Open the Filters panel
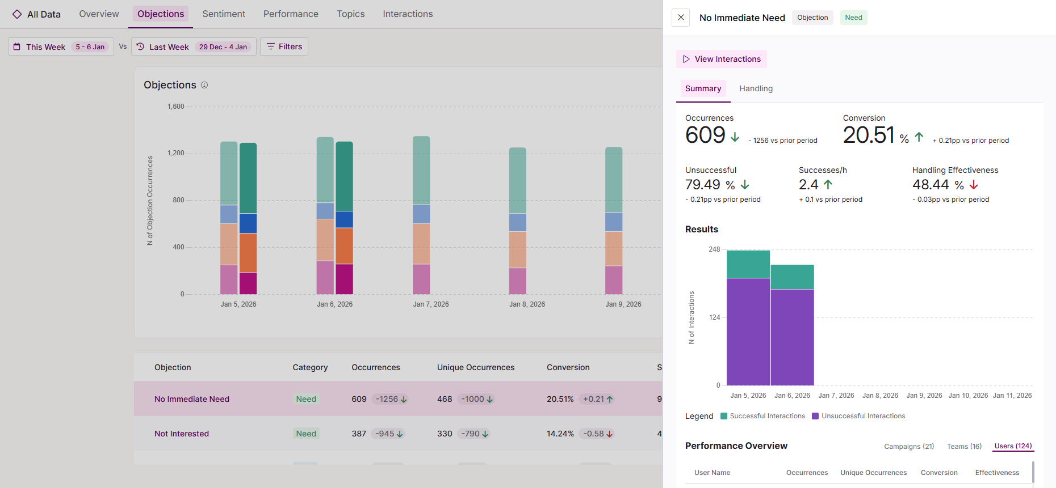 [x=284, y=46]
